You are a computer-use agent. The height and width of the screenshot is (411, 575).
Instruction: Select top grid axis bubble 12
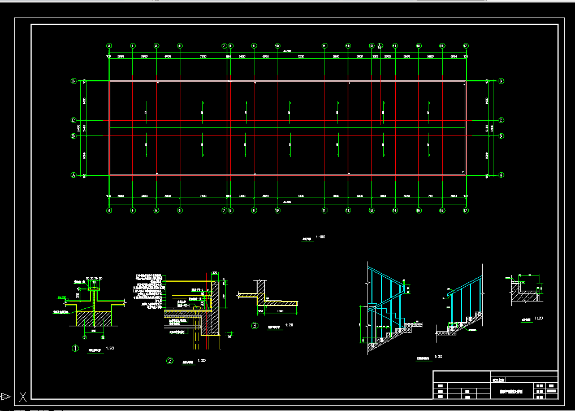(x=348, y=46)
